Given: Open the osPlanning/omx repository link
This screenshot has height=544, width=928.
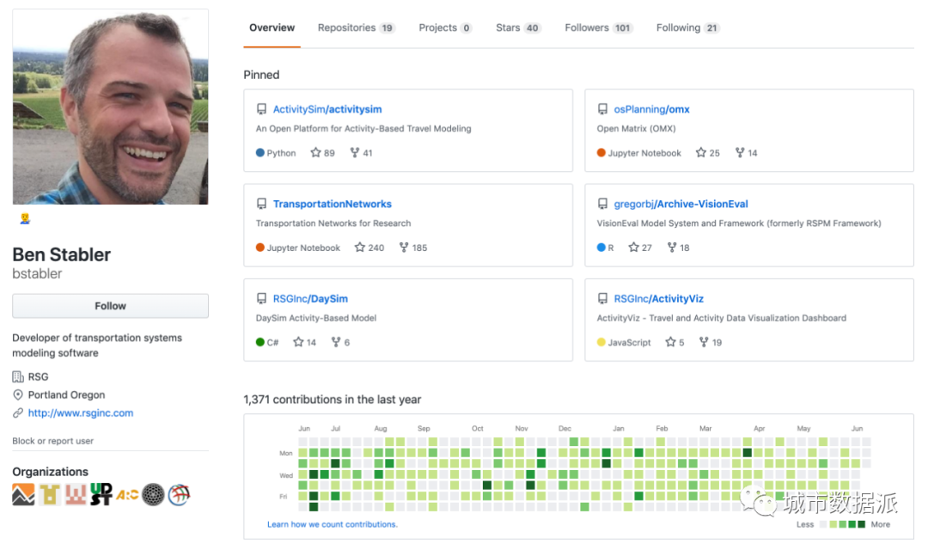Looking at the screenshot, I should (x=651, y=109).
